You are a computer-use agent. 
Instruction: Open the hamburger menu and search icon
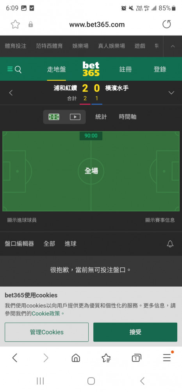tap(14, 69)
